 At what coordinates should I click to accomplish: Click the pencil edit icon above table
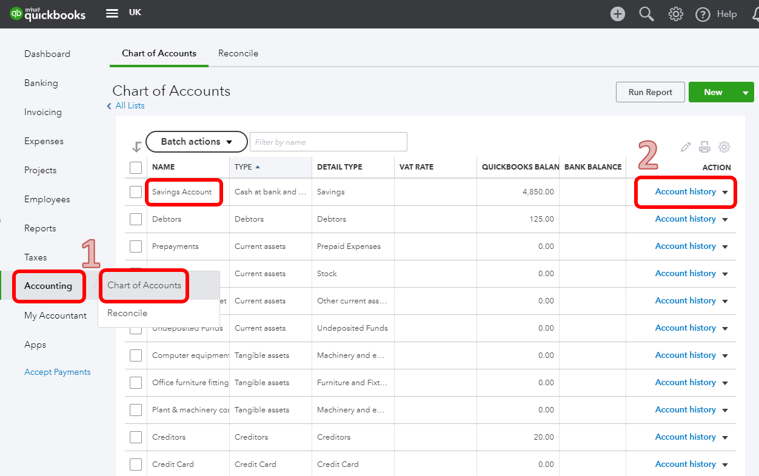click(x=686, y=147)
